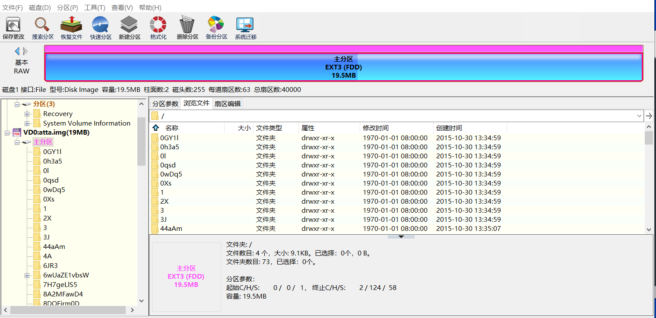Launch the Recover Files (恢复文件) tool
Image resolution: width=656 pixels, height=318 pixels.
tap(71, 28)
